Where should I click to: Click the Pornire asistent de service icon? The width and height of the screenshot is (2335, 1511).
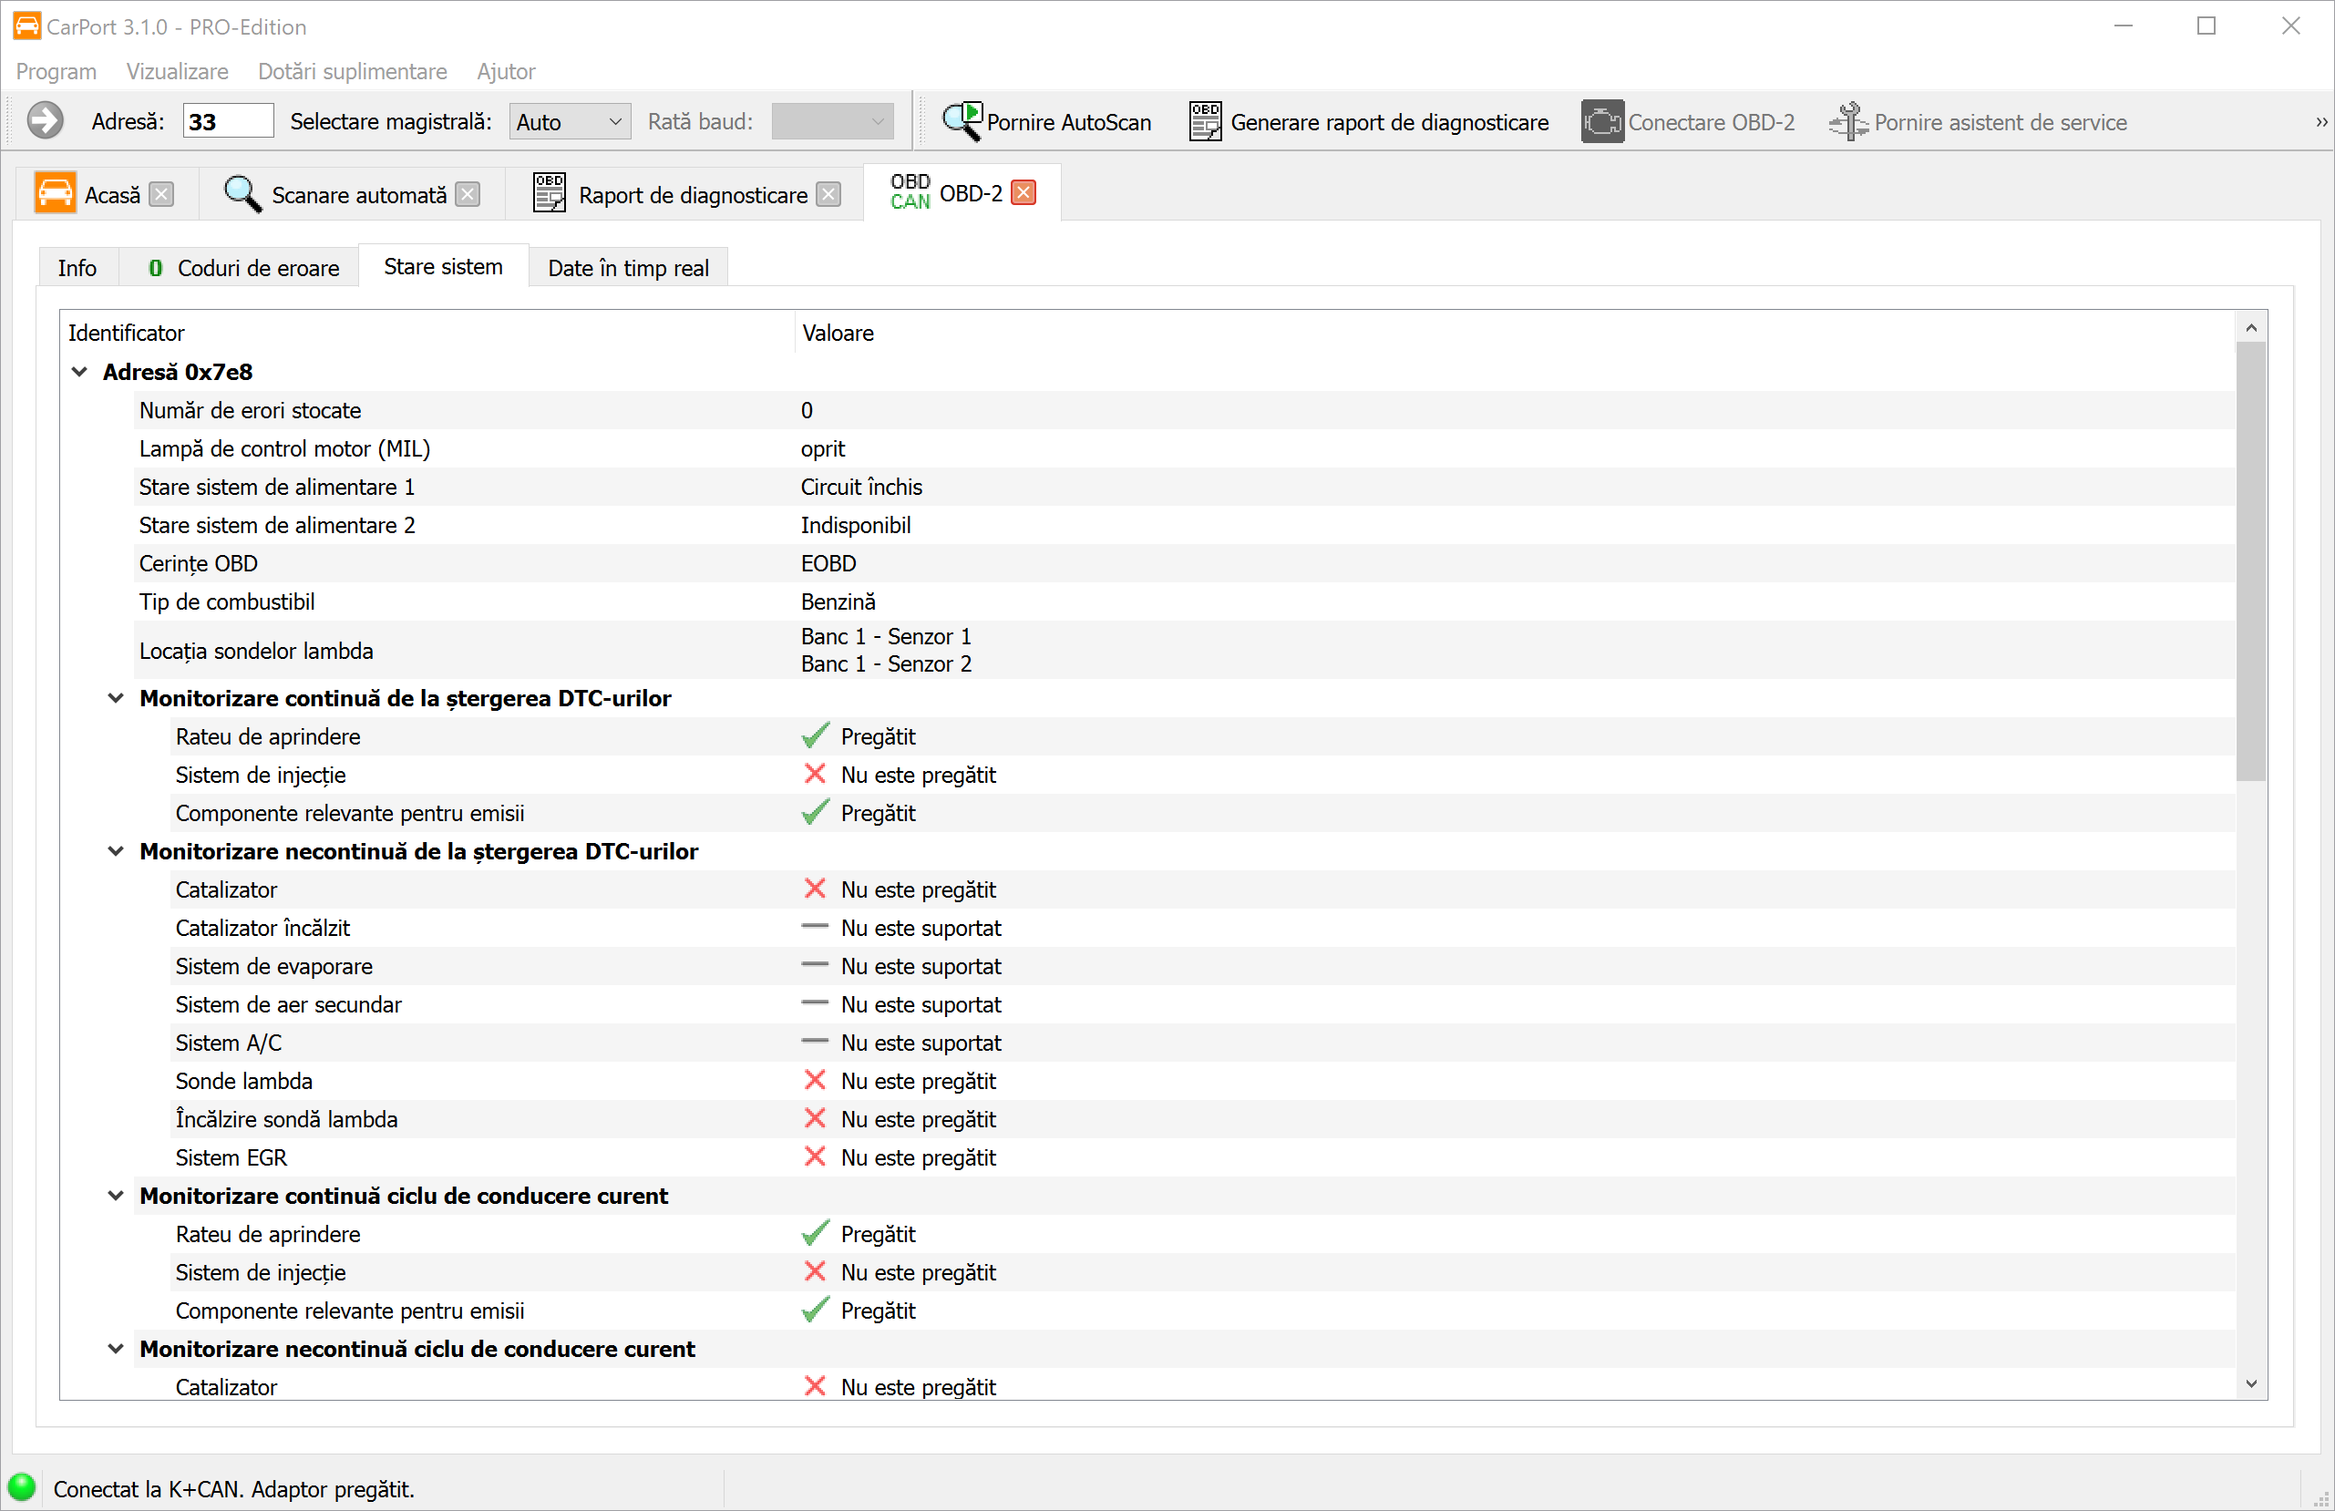tap(1848, 122)
